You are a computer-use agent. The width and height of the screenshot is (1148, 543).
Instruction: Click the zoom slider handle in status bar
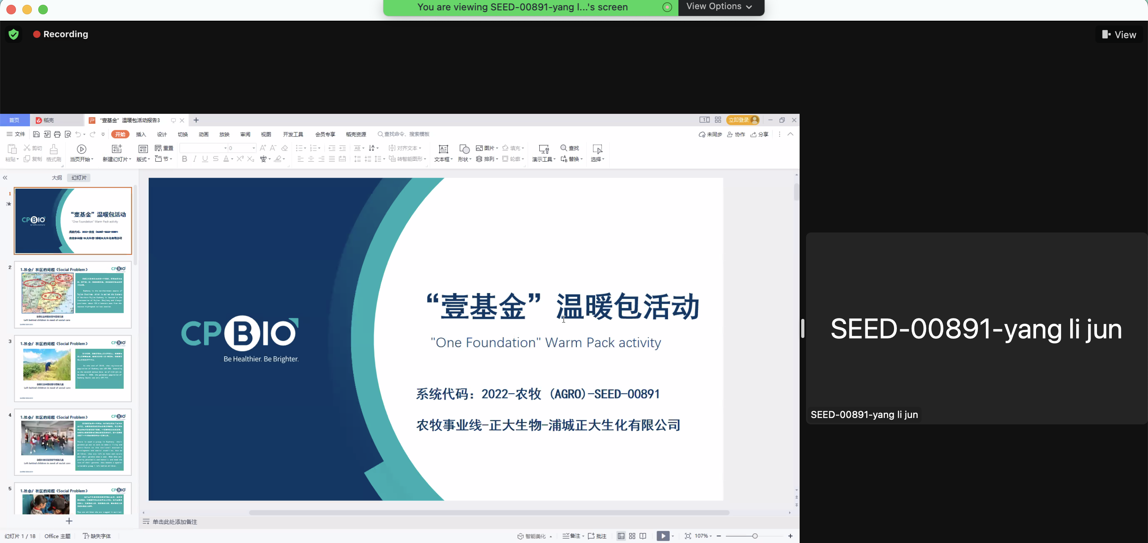(x=755, y=536)
